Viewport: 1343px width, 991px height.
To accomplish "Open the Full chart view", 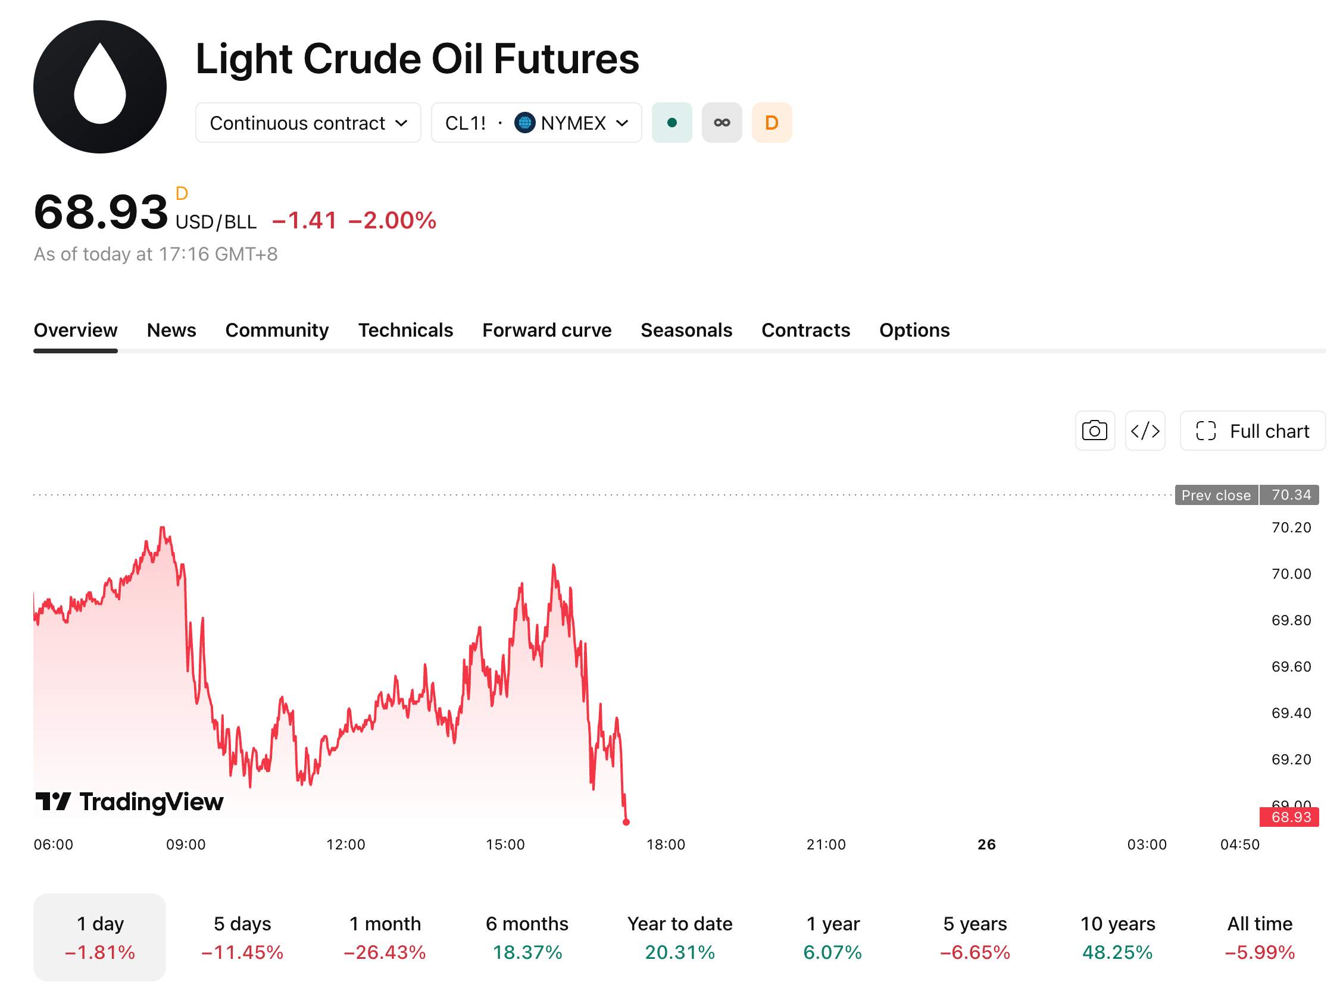I will click(1254, 431).
